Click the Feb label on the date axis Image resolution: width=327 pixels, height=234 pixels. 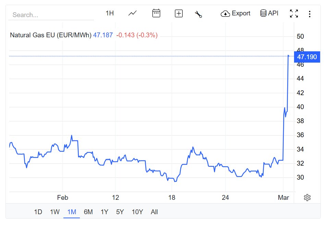click(63, 198)
